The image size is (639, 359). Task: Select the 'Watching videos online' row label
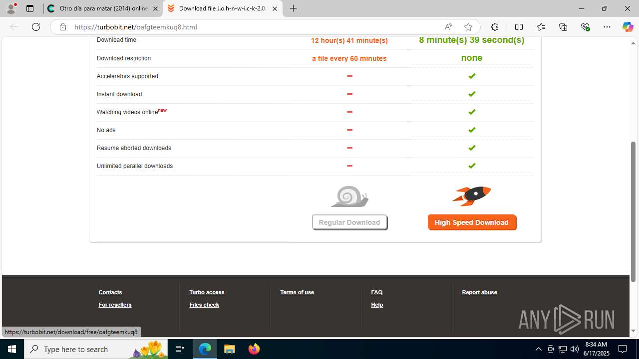coord(127,112)
